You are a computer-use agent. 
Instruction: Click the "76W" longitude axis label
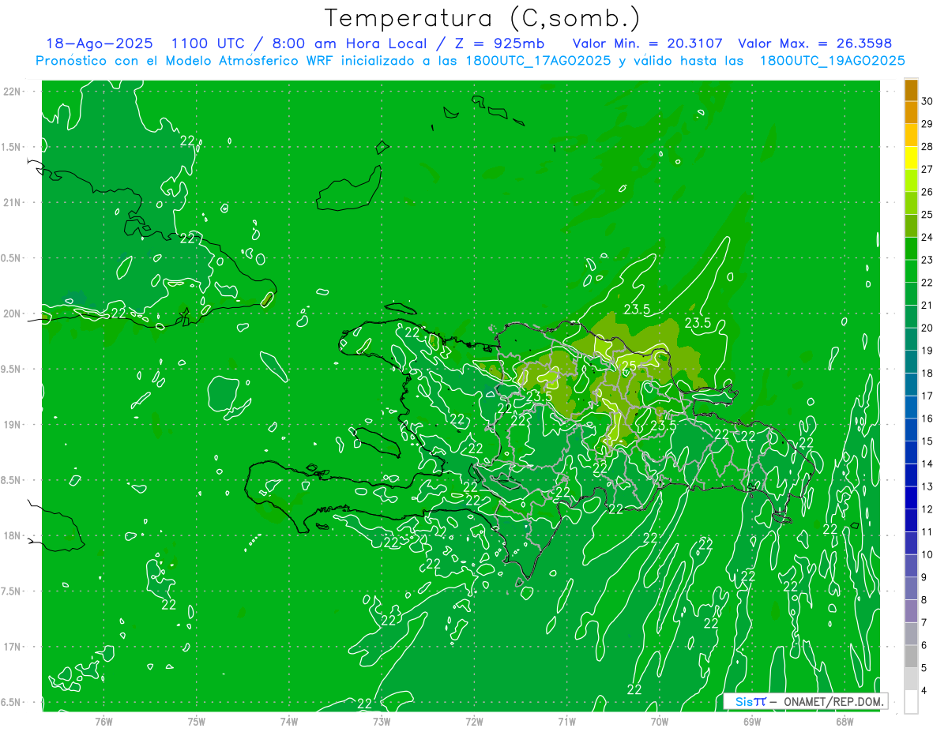pyautogui.click(x=103, y=721)
